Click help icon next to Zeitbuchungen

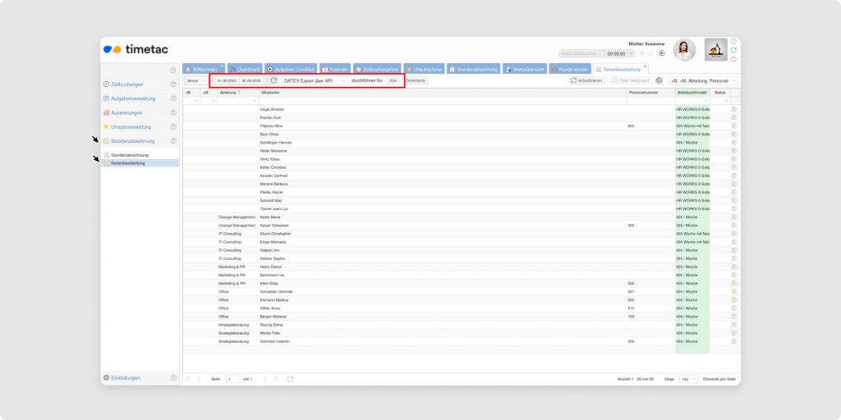(173, 84)
